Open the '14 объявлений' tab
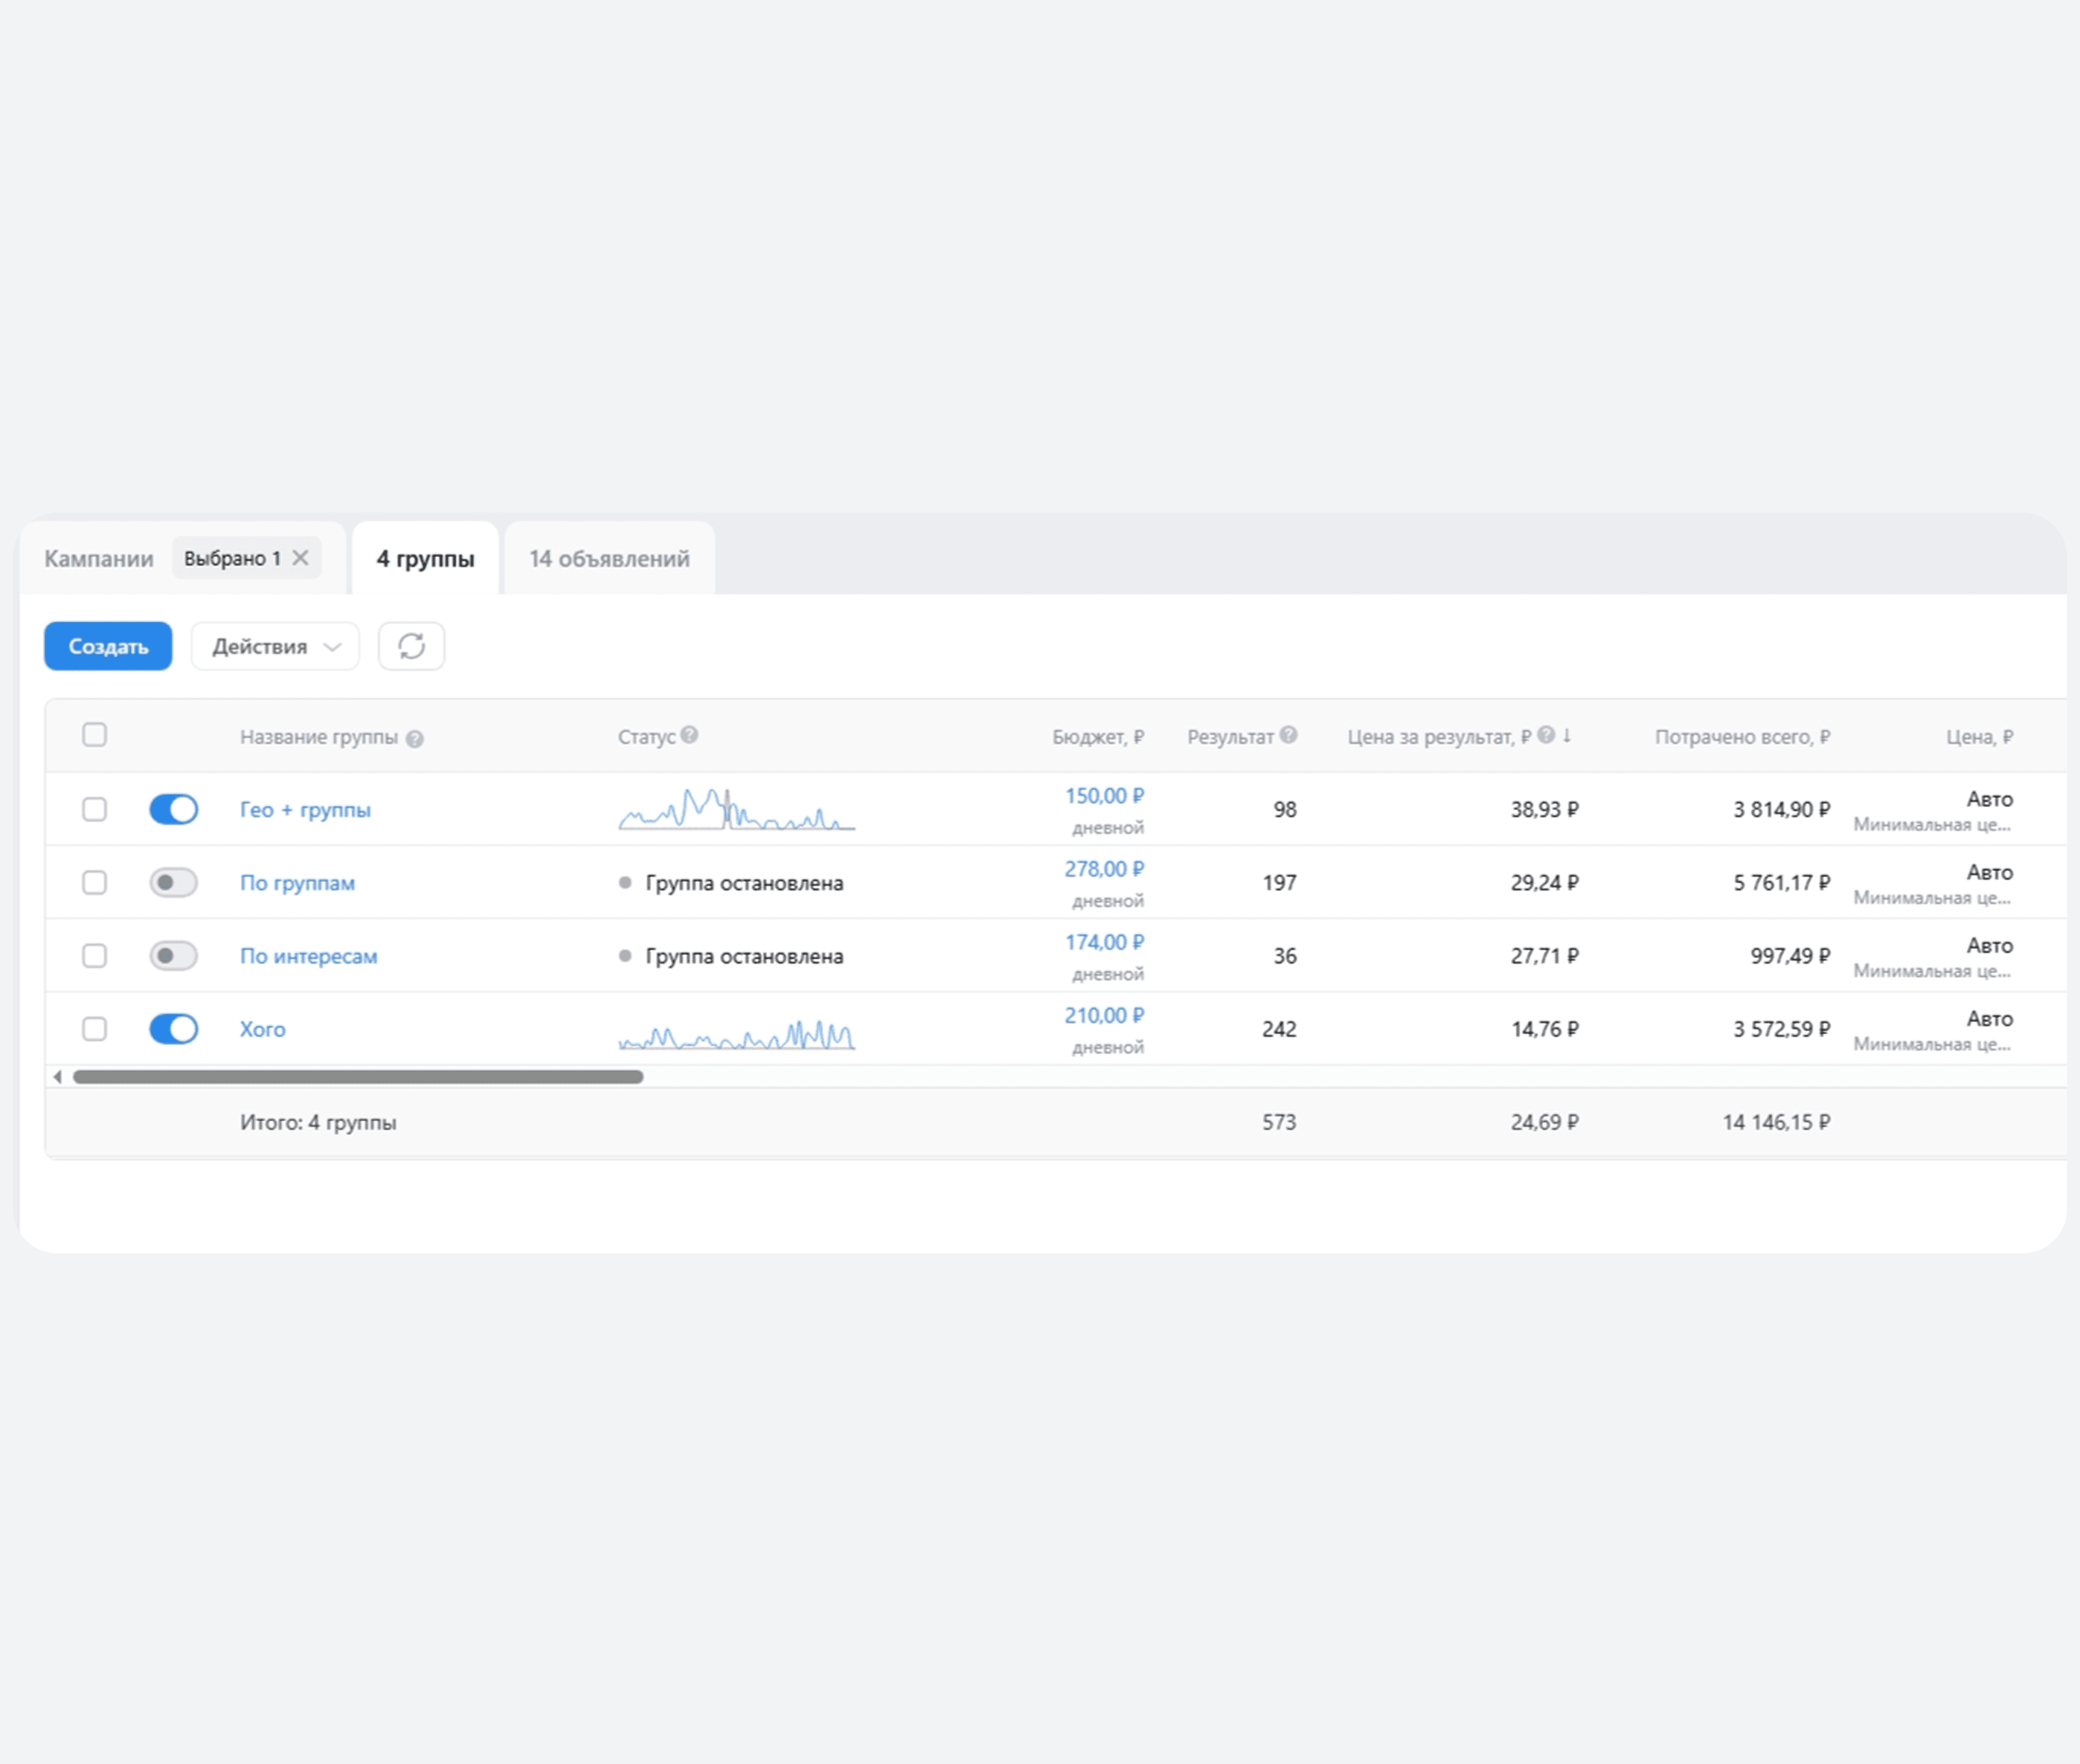This screenshot has height=1764, width=2080. tap(609, 558)
